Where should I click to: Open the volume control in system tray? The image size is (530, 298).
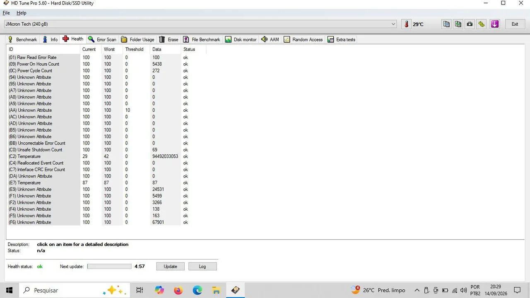tap(463, 290)
